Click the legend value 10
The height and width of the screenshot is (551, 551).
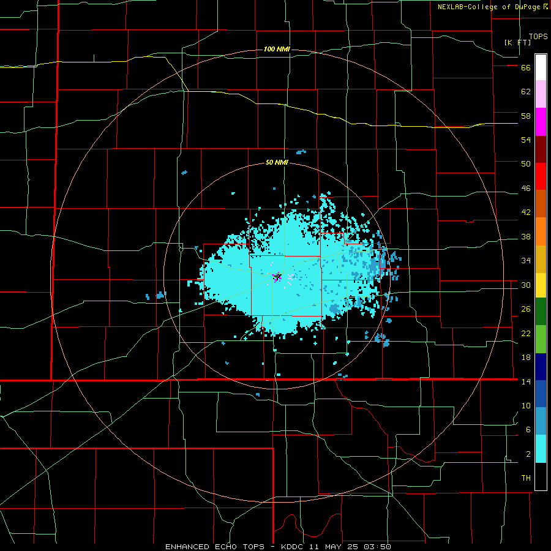526,406
